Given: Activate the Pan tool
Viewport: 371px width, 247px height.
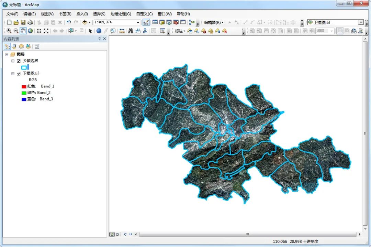Looking at the screenshot, I should point(23,31).
